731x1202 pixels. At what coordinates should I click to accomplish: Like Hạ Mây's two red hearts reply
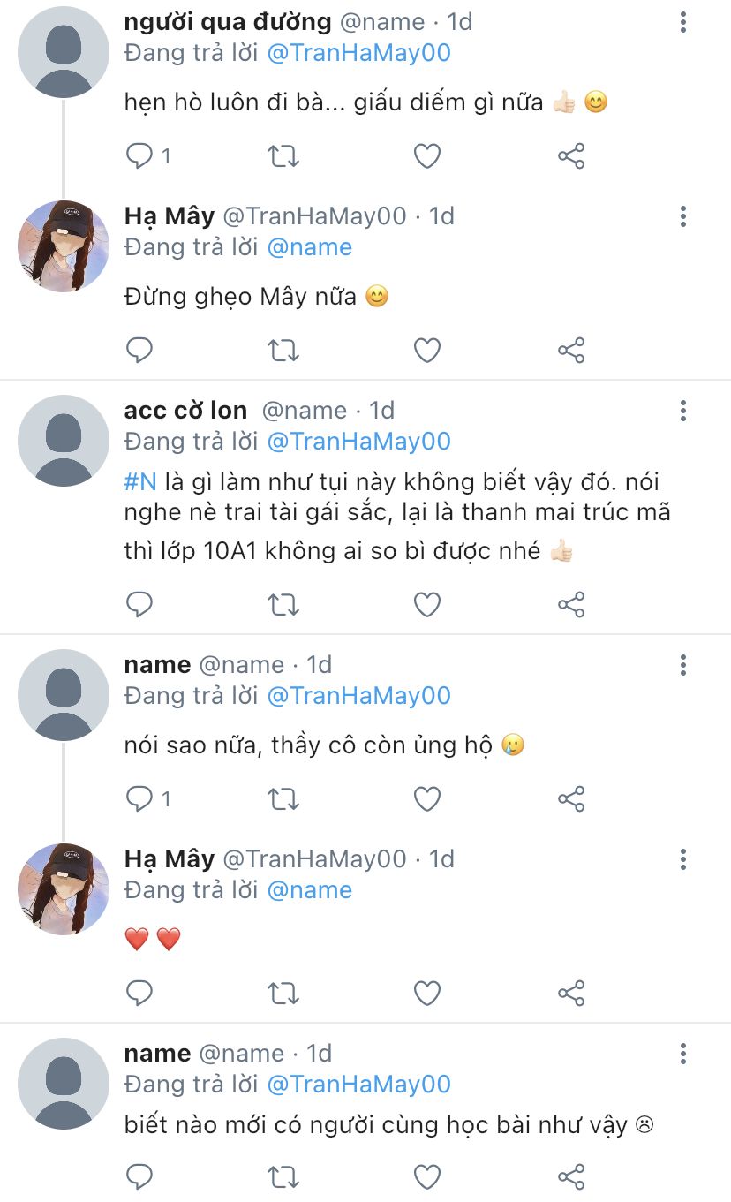(x=427, y=994)
